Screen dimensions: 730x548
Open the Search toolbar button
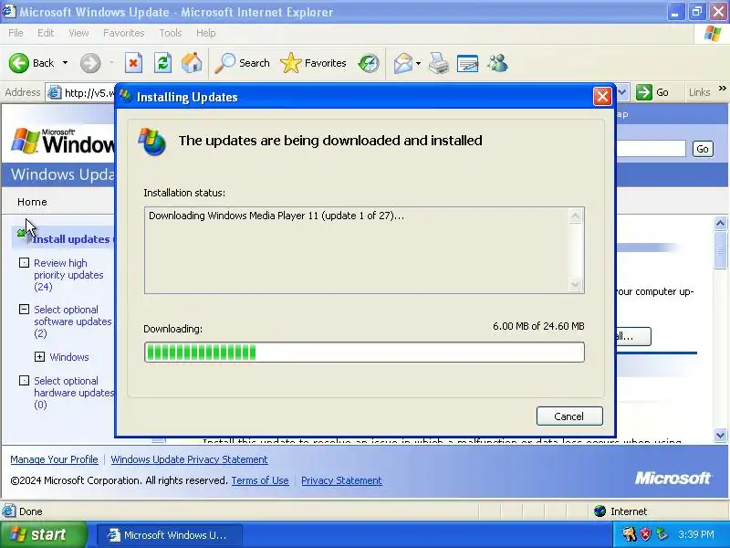(x=243, y=63)
